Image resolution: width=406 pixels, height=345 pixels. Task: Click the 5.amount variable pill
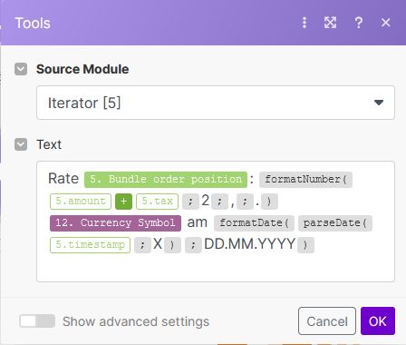[81, 202]
